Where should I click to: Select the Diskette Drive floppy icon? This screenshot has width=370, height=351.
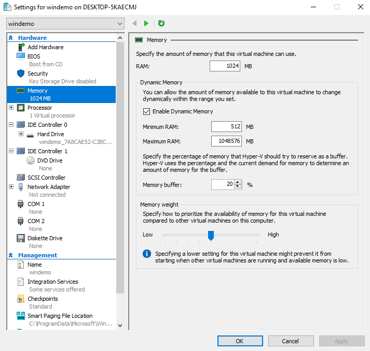[21, 238]
